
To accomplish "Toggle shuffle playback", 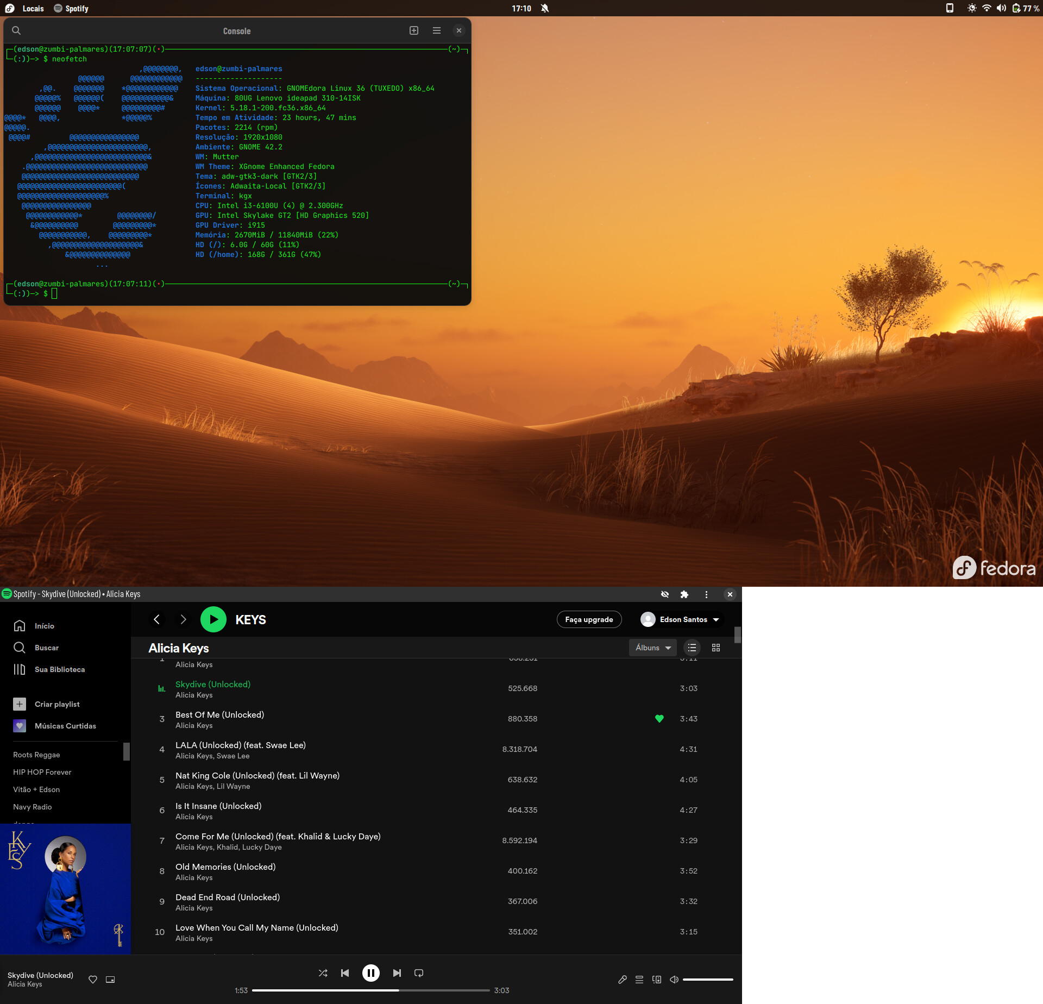I will 323,972.
